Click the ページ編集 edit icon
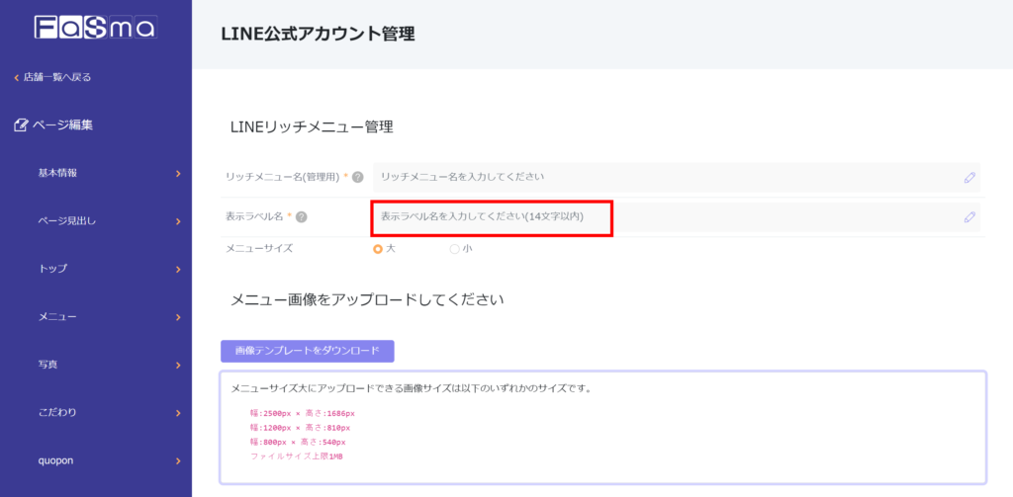 [21, 124]
